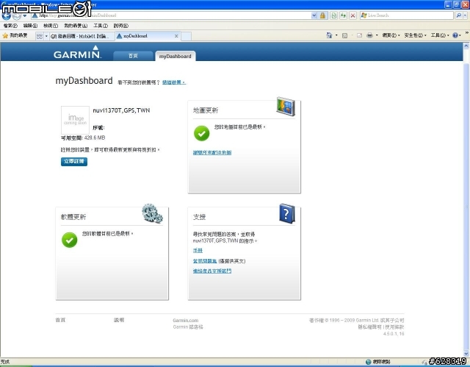Viewport: 470px width, 367px height.
Task: Open the 瀏覽所有配件地圖 link
Action: [x=212, y=152]
